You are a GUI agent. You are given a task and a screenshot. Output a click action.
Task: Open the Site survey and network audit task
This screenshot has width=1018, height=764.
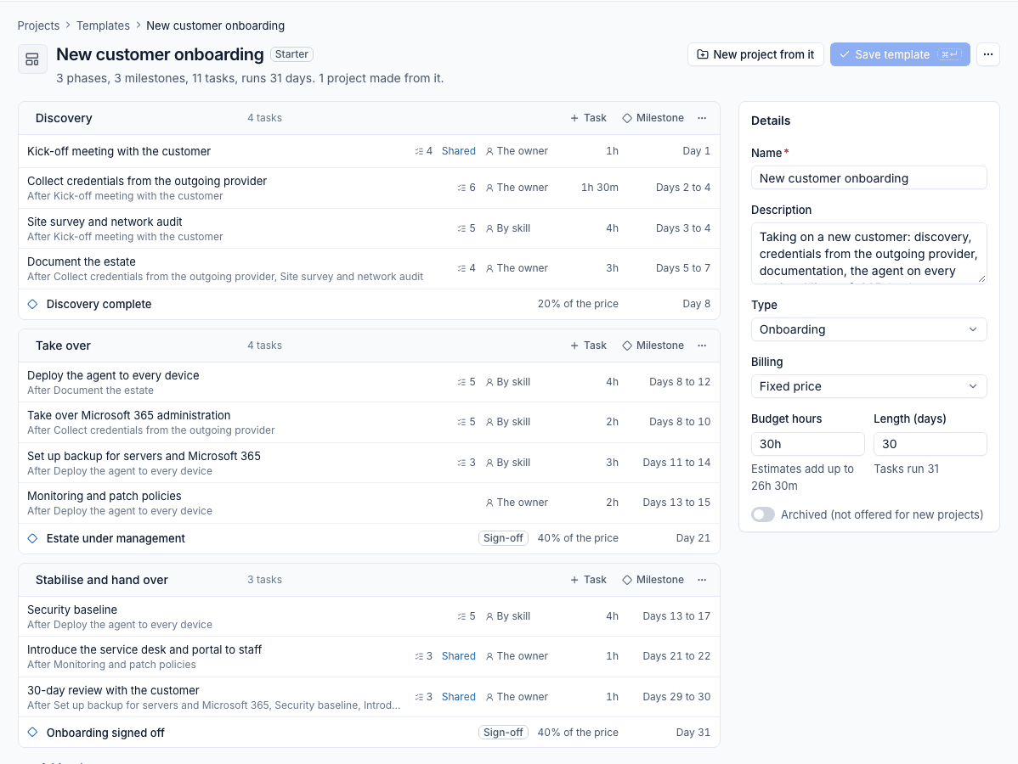105,222
